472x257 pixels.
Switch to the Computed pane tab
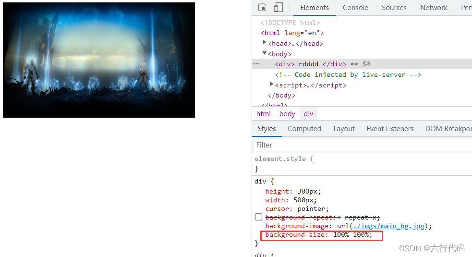[304, 129]
